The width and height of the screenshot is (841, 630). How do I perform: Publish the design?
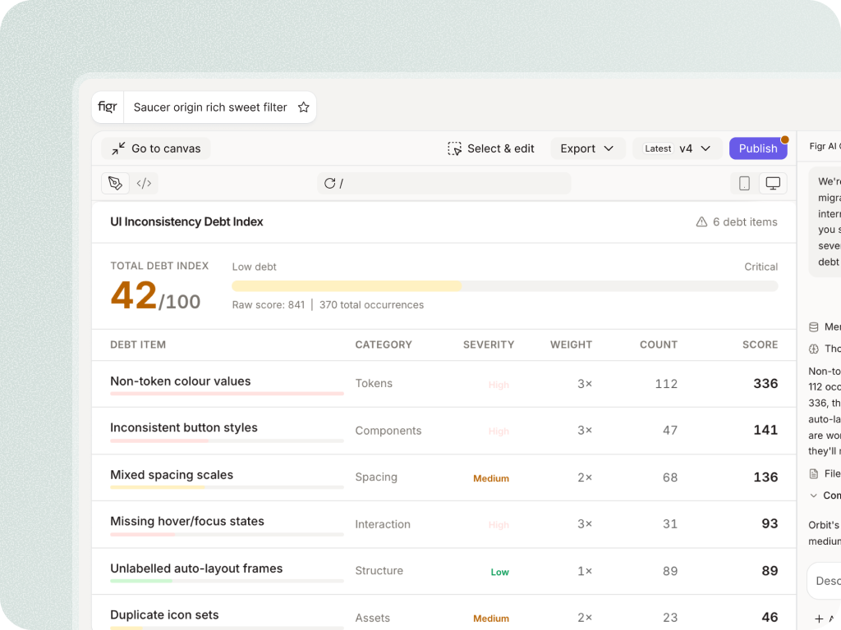click(x=758, y=148)
